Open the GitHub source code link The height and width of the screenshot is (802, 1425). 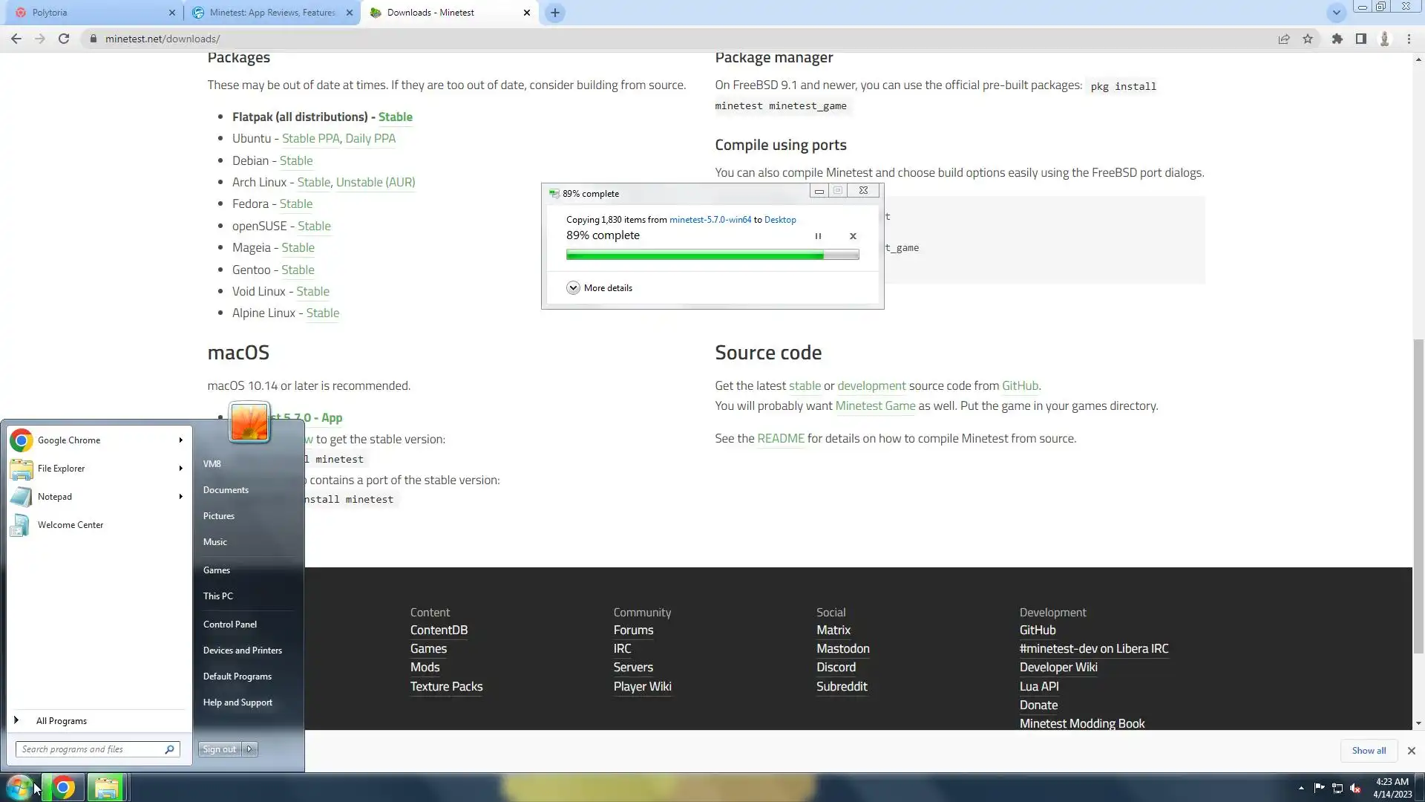coord(1020,385)
